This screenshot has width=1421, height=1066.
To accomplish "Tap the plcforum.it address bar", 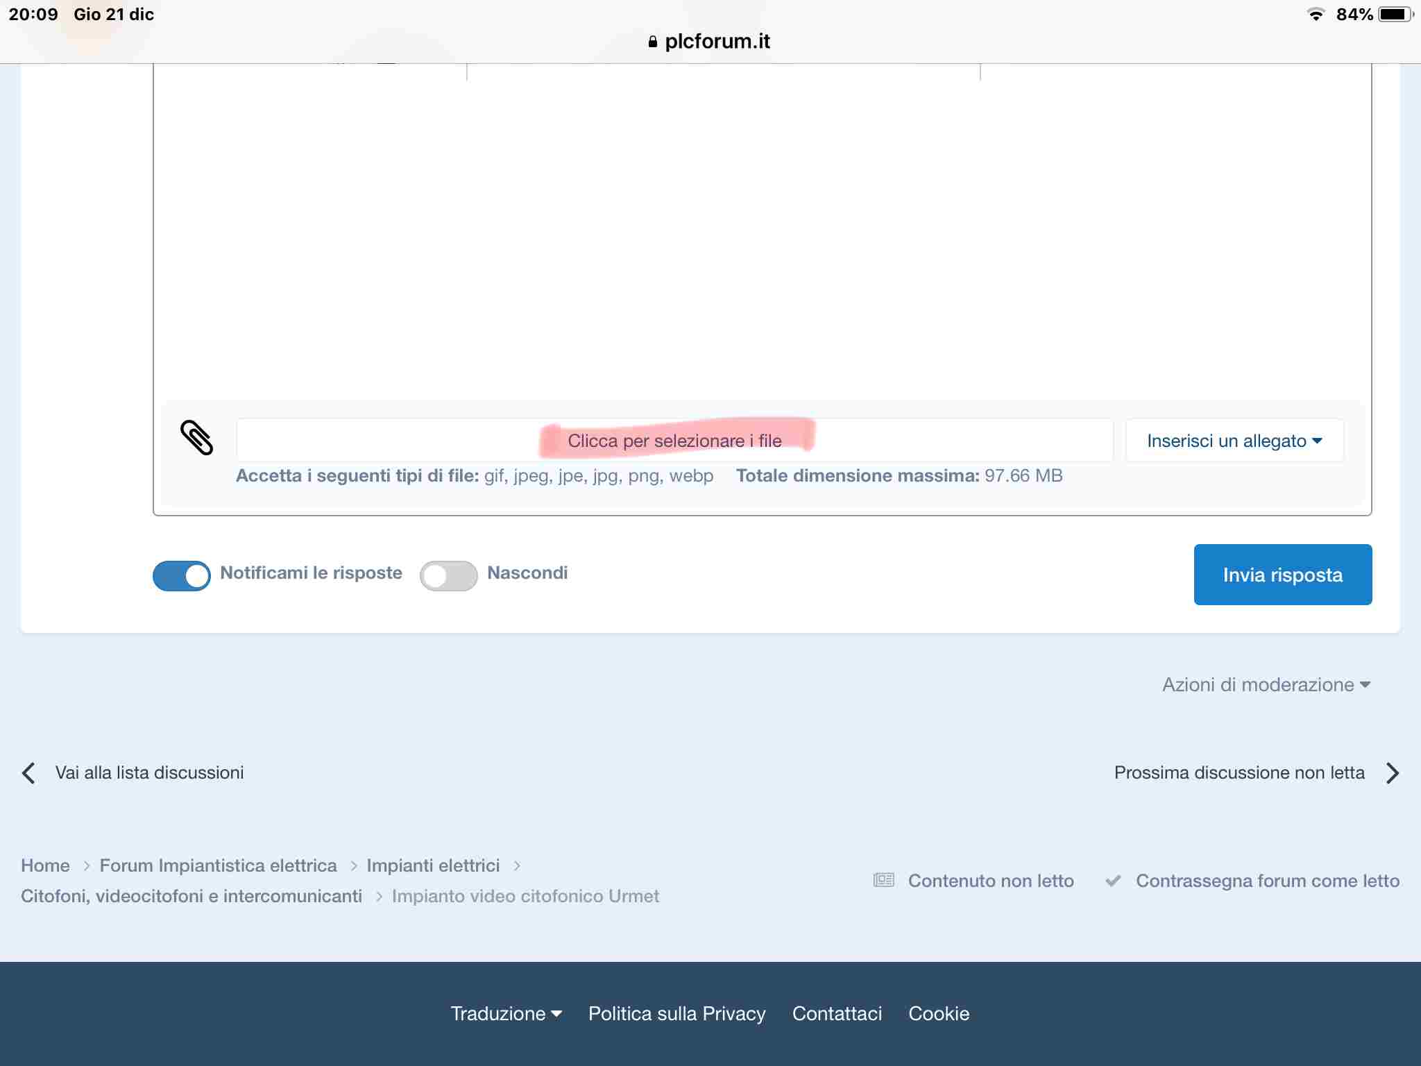I will coord(710,42).
